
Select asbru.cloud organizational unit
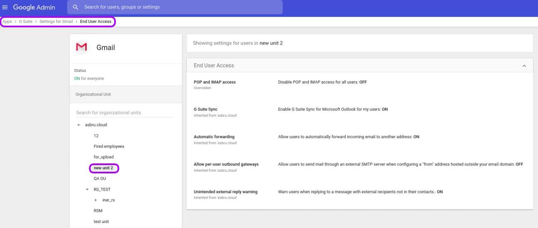(x=96, y=125)
